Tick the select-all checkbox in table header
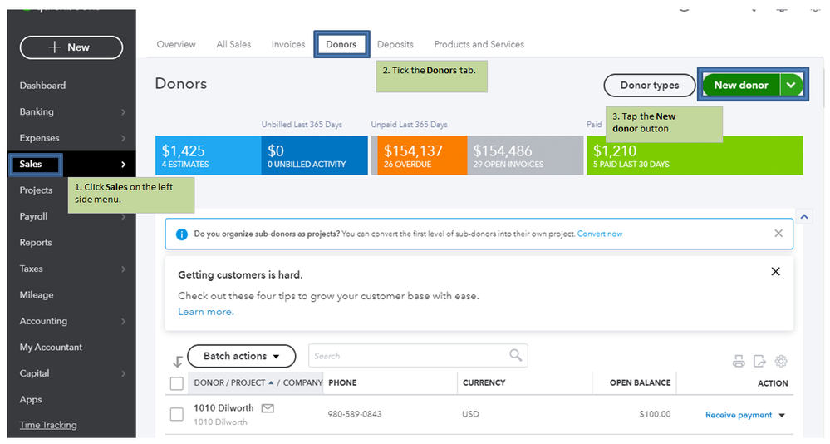Screen dimensions: 830x444 pos(176,383)
